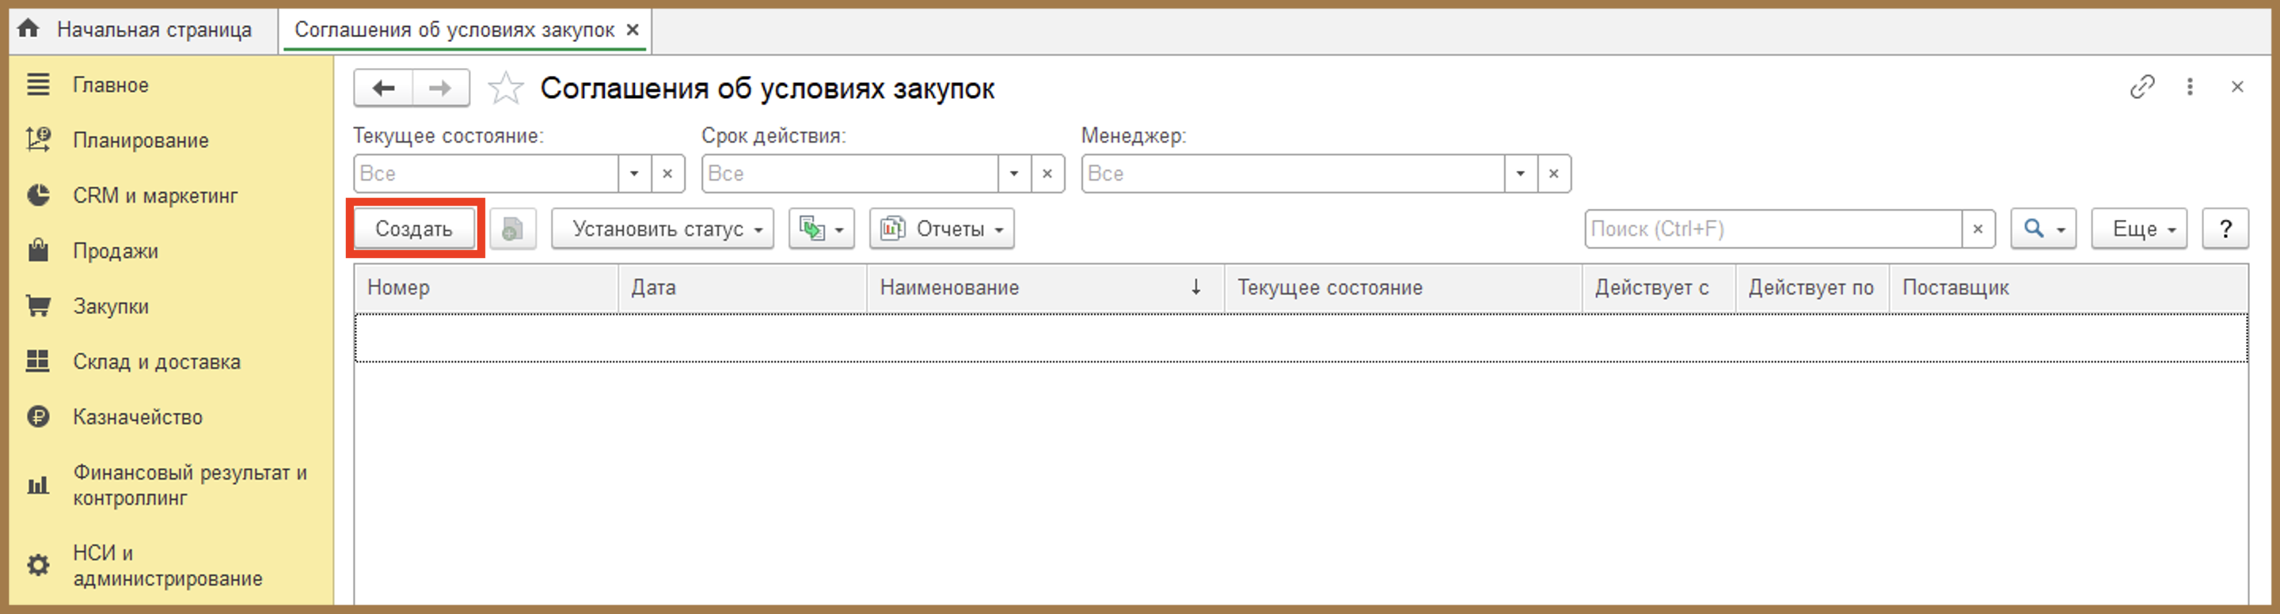
Task: Clear the Текущее состояние filter
Action: pos(668,173)
